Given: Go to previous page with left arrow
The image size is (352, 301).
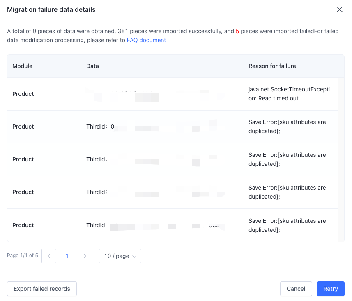Looking at the screenshot, I should pyautogui.click(x=49, y=256).
